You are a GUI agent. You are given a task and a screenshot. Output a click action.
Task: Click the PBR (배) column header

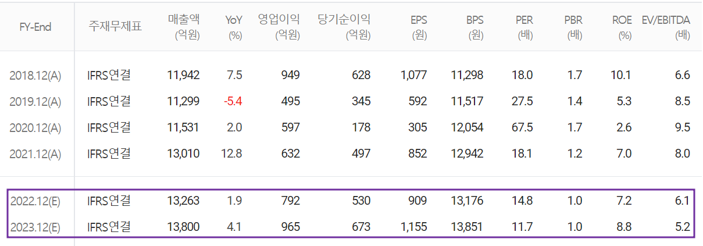click(x=573, y=27)
